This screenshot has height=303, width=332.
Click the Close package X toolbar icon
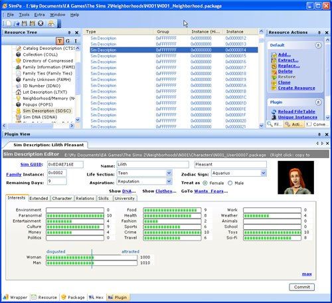click(41, 23)
